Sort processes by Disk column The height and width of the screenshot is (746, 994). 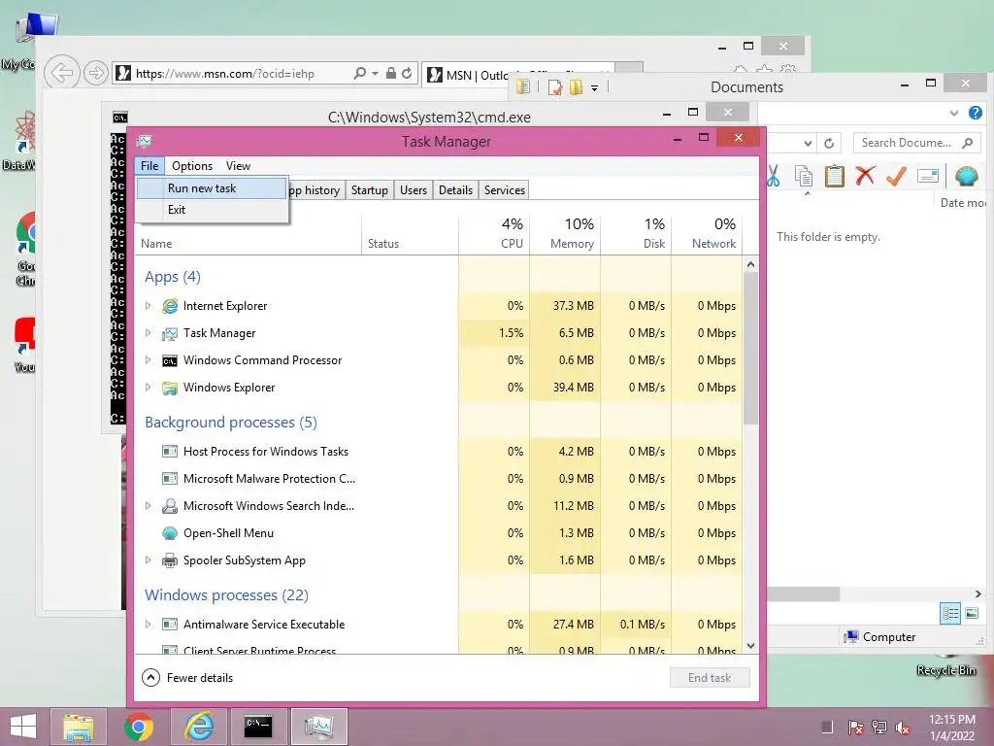637,233
